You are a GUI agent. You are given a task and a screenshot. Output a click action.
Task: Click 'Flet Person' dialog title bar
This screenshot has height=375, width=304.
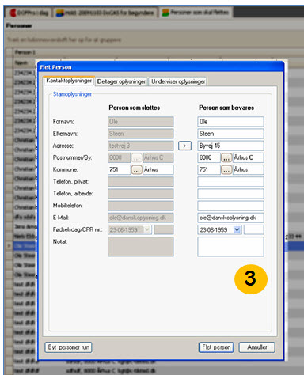161,67
